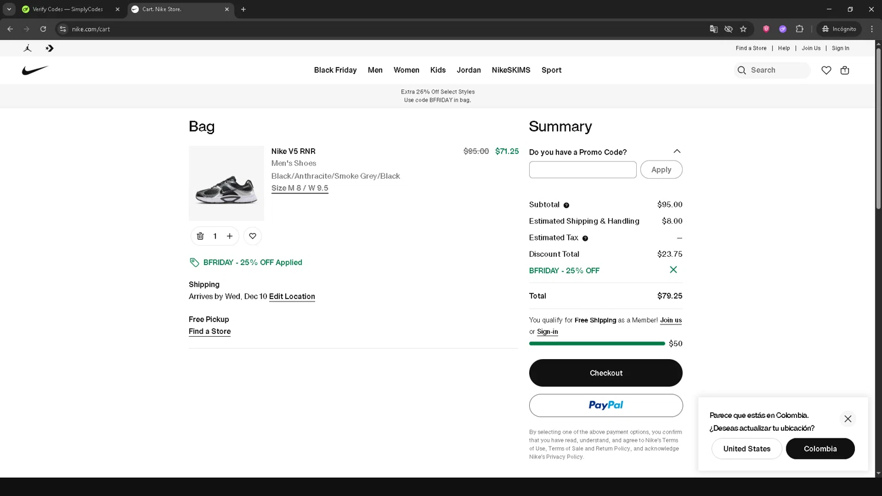The height and width of the screenshot is (496, 882).
Task: Open Black Friday menu
Action: point(335,70)
